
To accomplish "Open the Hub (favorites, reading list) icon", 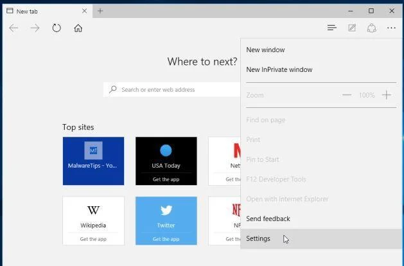I will coord(332,28).
